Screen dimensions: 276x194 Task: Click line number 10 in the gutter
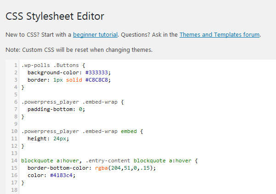tap(14, 131)
